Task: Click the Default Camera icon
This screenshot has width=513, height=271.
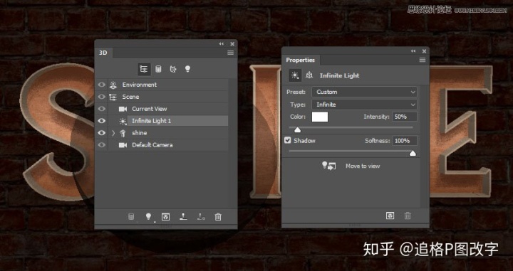Action: click(x=123, y=145)
